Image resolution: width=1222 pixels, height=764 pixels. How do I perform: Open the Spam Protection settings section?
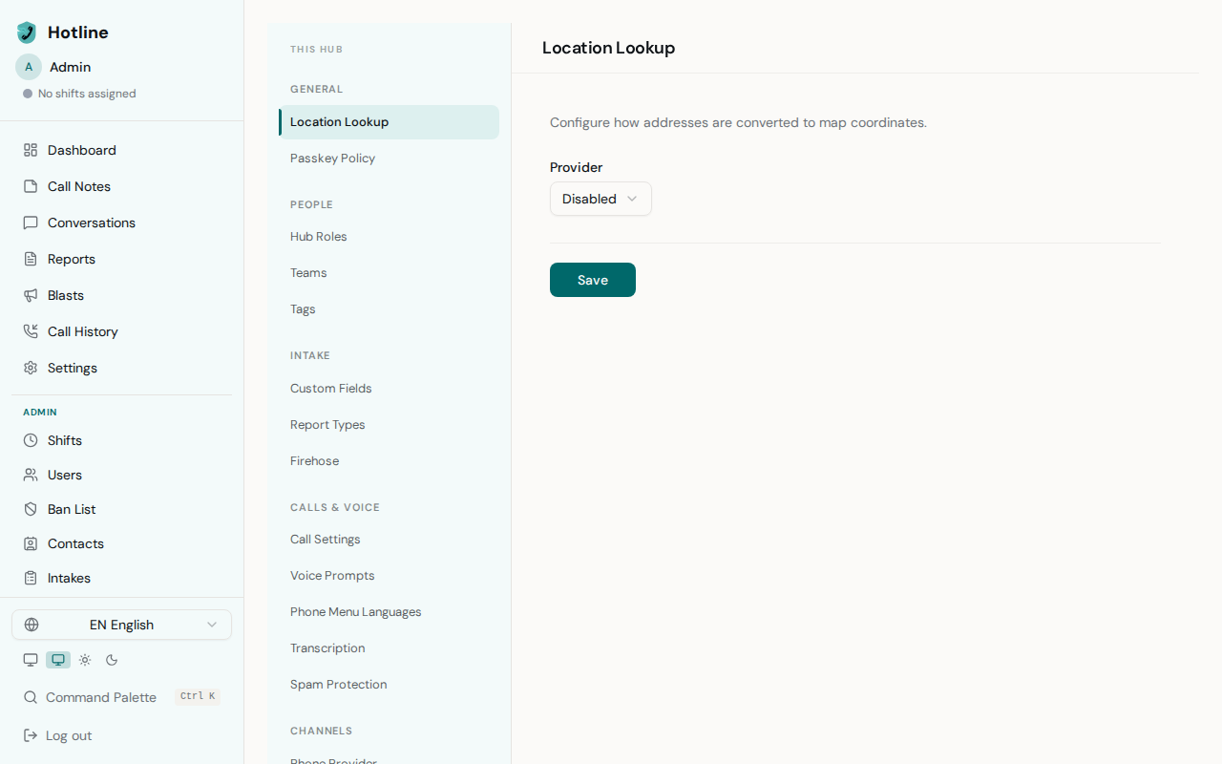point(338,684)
